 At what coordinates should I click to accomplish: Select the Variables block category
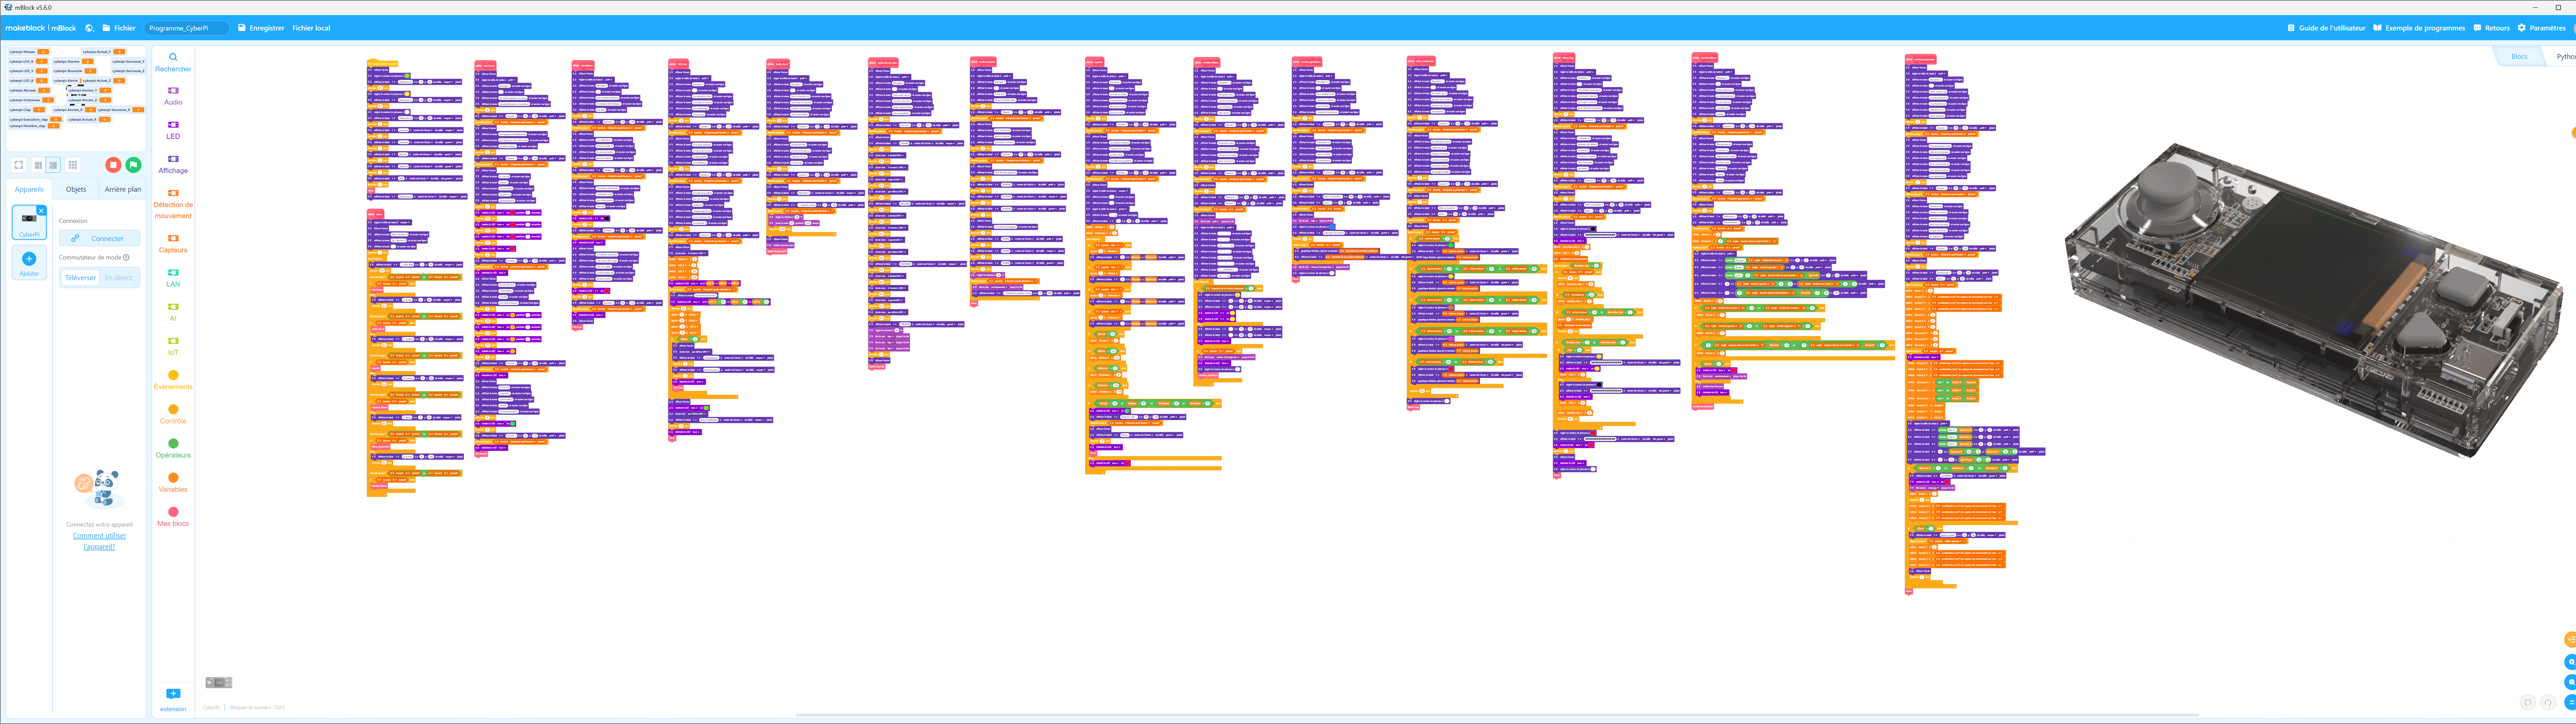[x=173, y=483]
